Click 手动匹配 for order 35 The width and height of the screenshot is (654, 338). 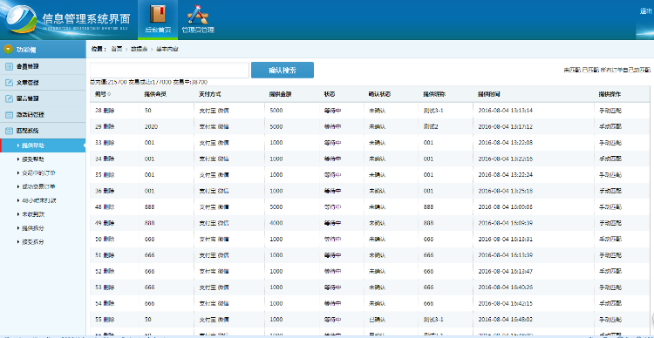610,174
